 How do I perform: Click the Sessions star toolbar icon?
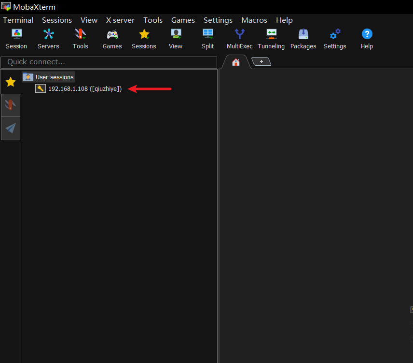click(x=144, y=34)
